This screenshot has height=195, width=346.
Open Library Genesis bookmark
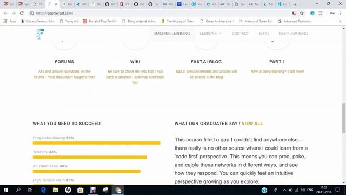[37, 21]
